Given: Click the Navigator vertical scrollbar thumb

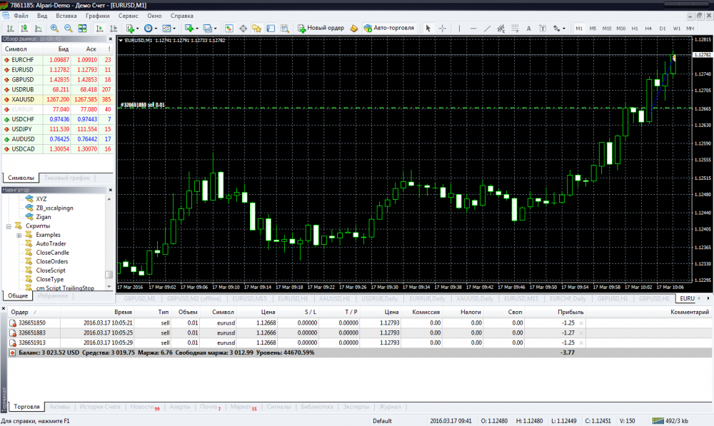Looking at the screenshot, I should (x=109, y=275).
